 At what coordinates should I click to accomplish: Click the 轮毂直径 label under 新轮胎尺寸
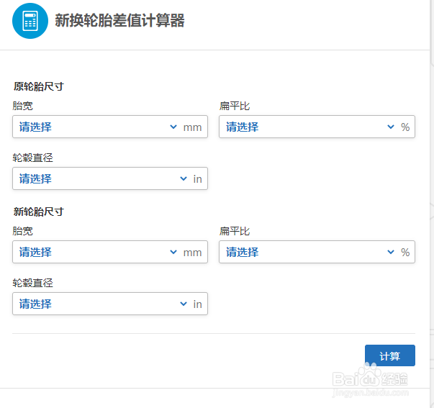[32, 283]
